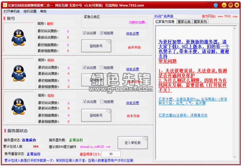Click the 关闭广告声音 link
The width and height of the screenshot is (242, 166).
(x=165, y=16)
